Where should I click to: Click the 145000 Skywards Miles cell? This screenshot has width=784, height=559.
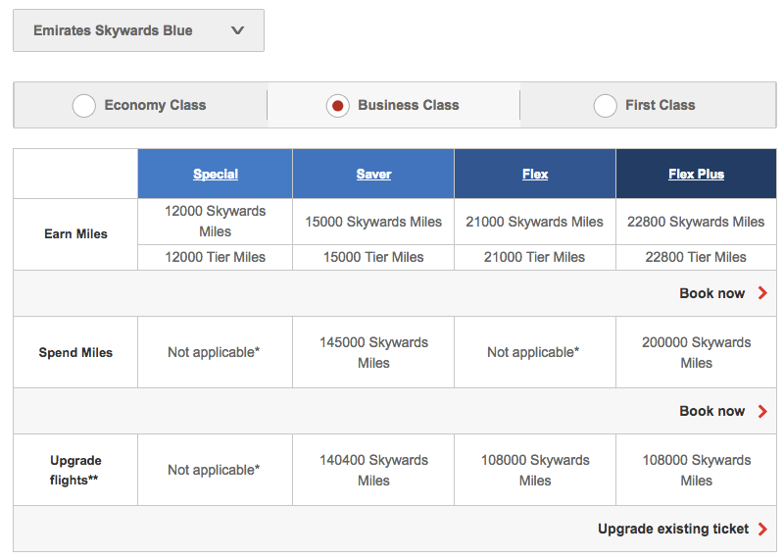coord(373,352)
